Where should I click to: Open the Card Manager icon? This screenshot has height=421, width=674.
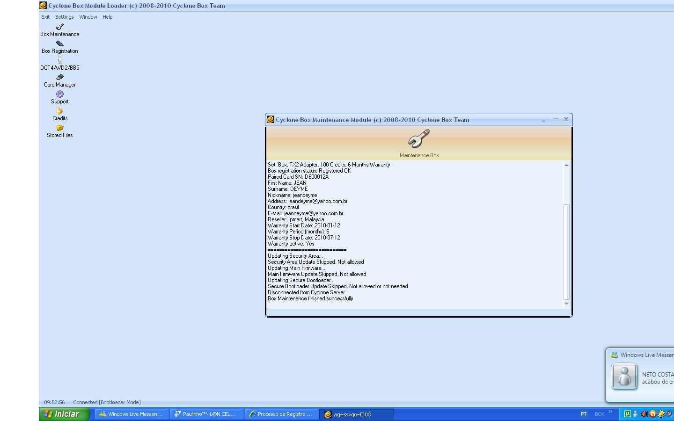click(x=60, y=77)
